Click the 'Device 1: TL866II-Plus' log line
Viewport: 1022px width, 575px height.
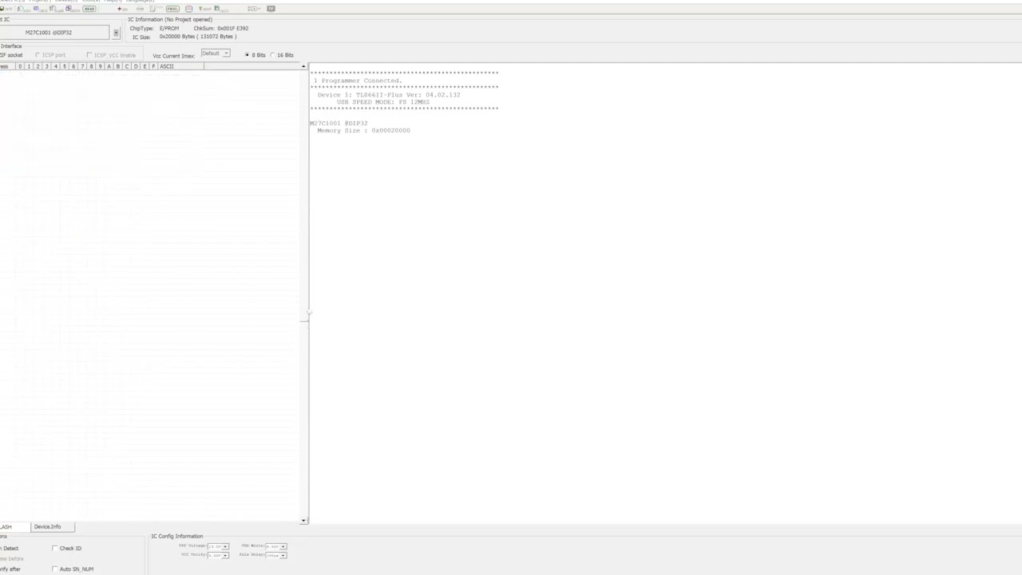tap(389, 95)
